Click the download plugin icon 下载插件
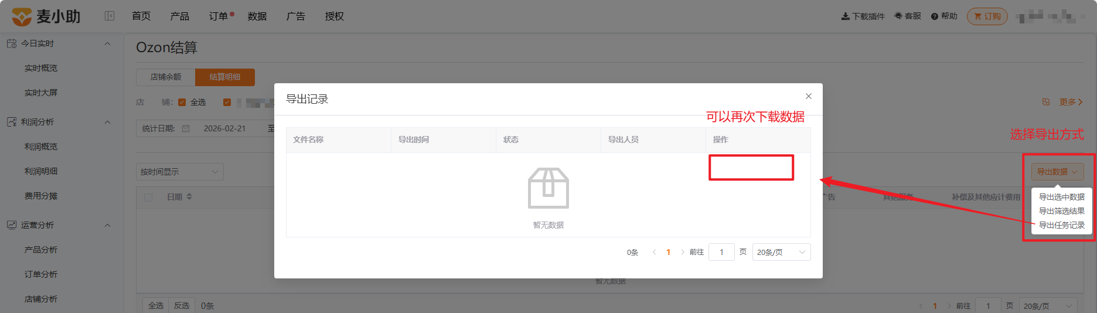This screenshot has height=313, width=1097. click(845, 16)
